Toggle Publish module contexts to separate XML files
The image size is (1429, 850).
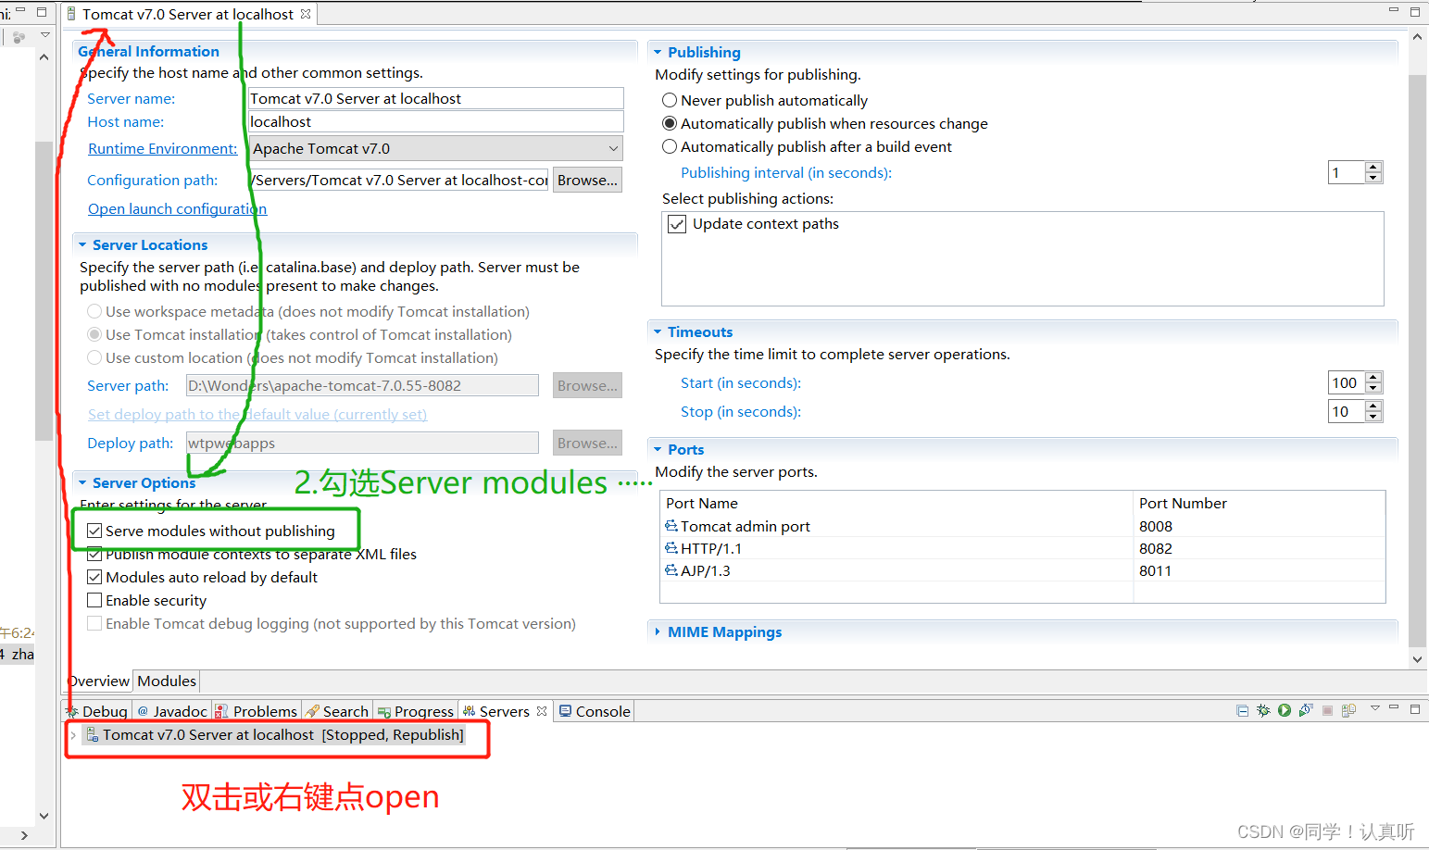click(94, 554)
